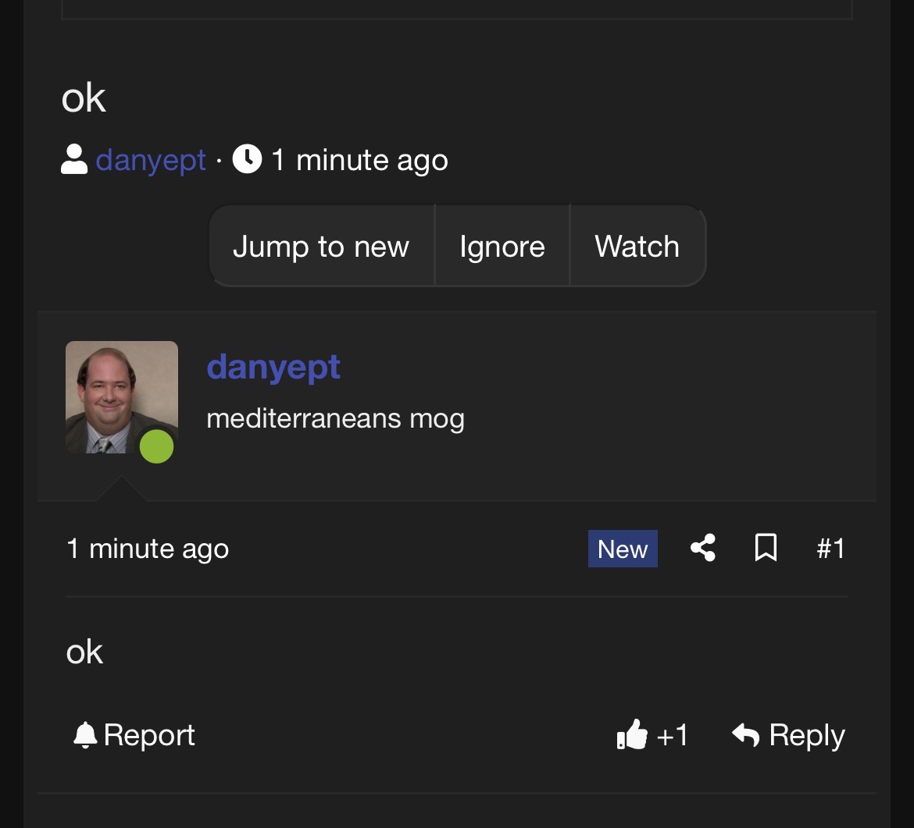Click the "mediterraneans mog" user title
The height and width of the screenshot is (828, 914).
point(335,419)
